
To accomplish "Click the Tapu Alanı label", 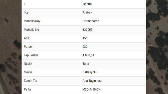I will [31, 55].
